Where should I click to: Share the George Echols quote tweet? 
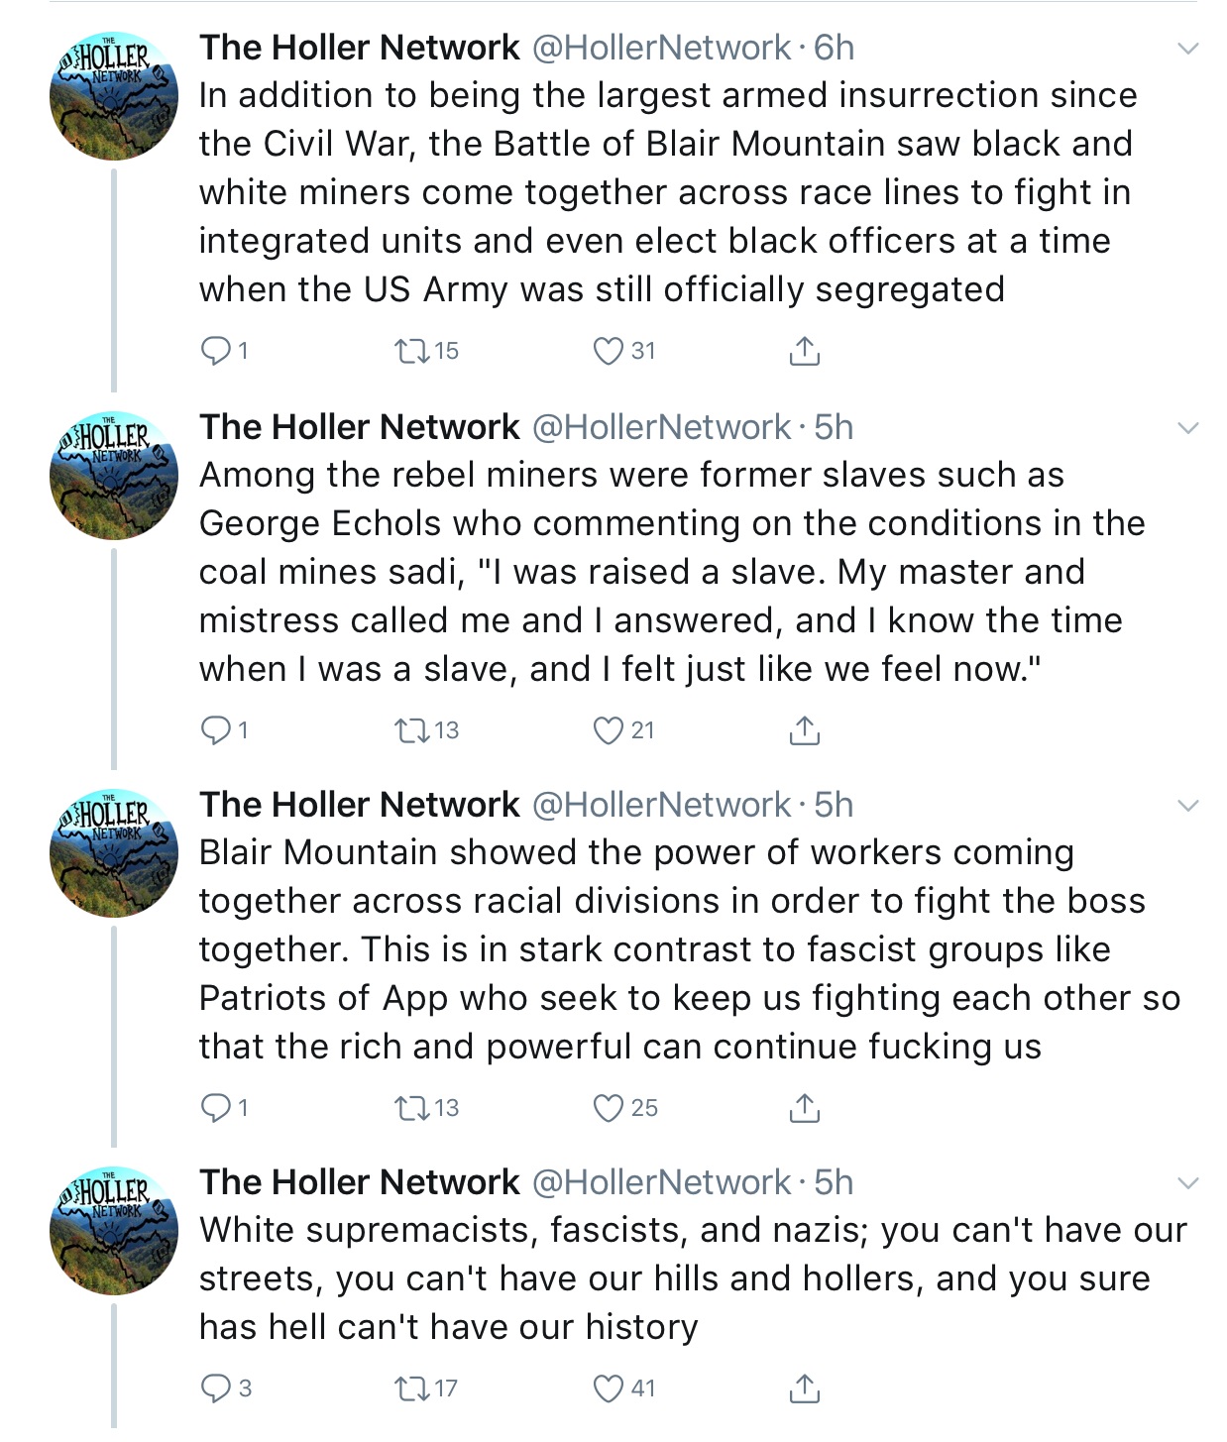[804, 730]
